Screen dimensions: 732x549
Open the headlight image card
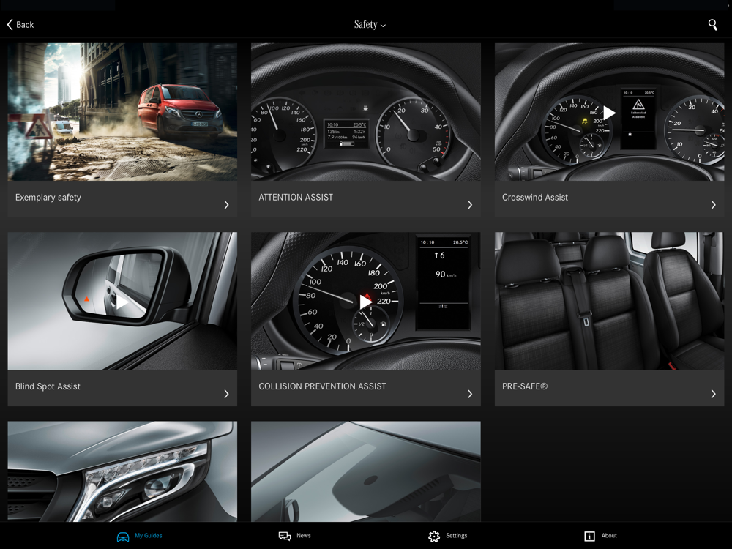click(122, 471)
